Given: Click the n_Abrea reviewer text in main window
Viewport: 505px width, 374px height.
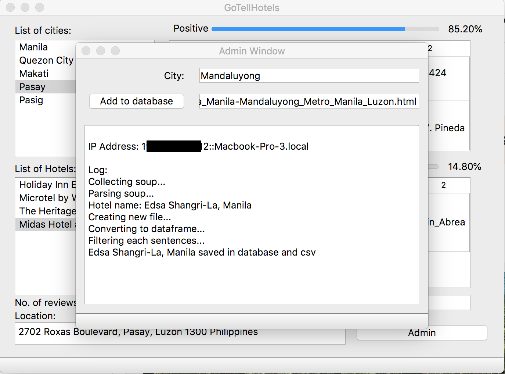Looking at the screenshot, I should pos(447,222).
